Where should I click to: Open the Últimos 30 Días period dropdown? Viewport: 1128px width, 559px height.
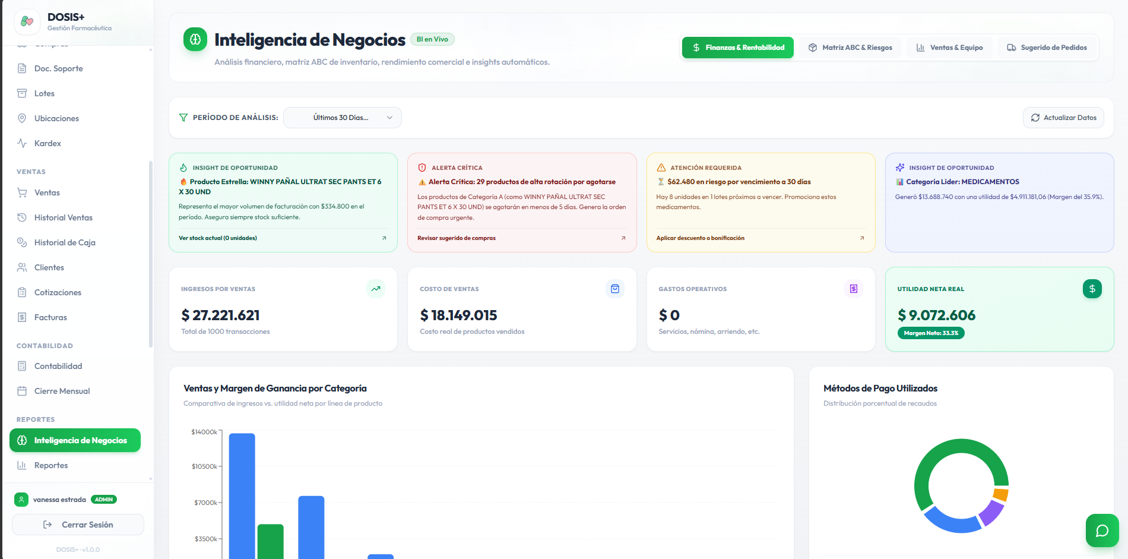[x=343, y=118]
